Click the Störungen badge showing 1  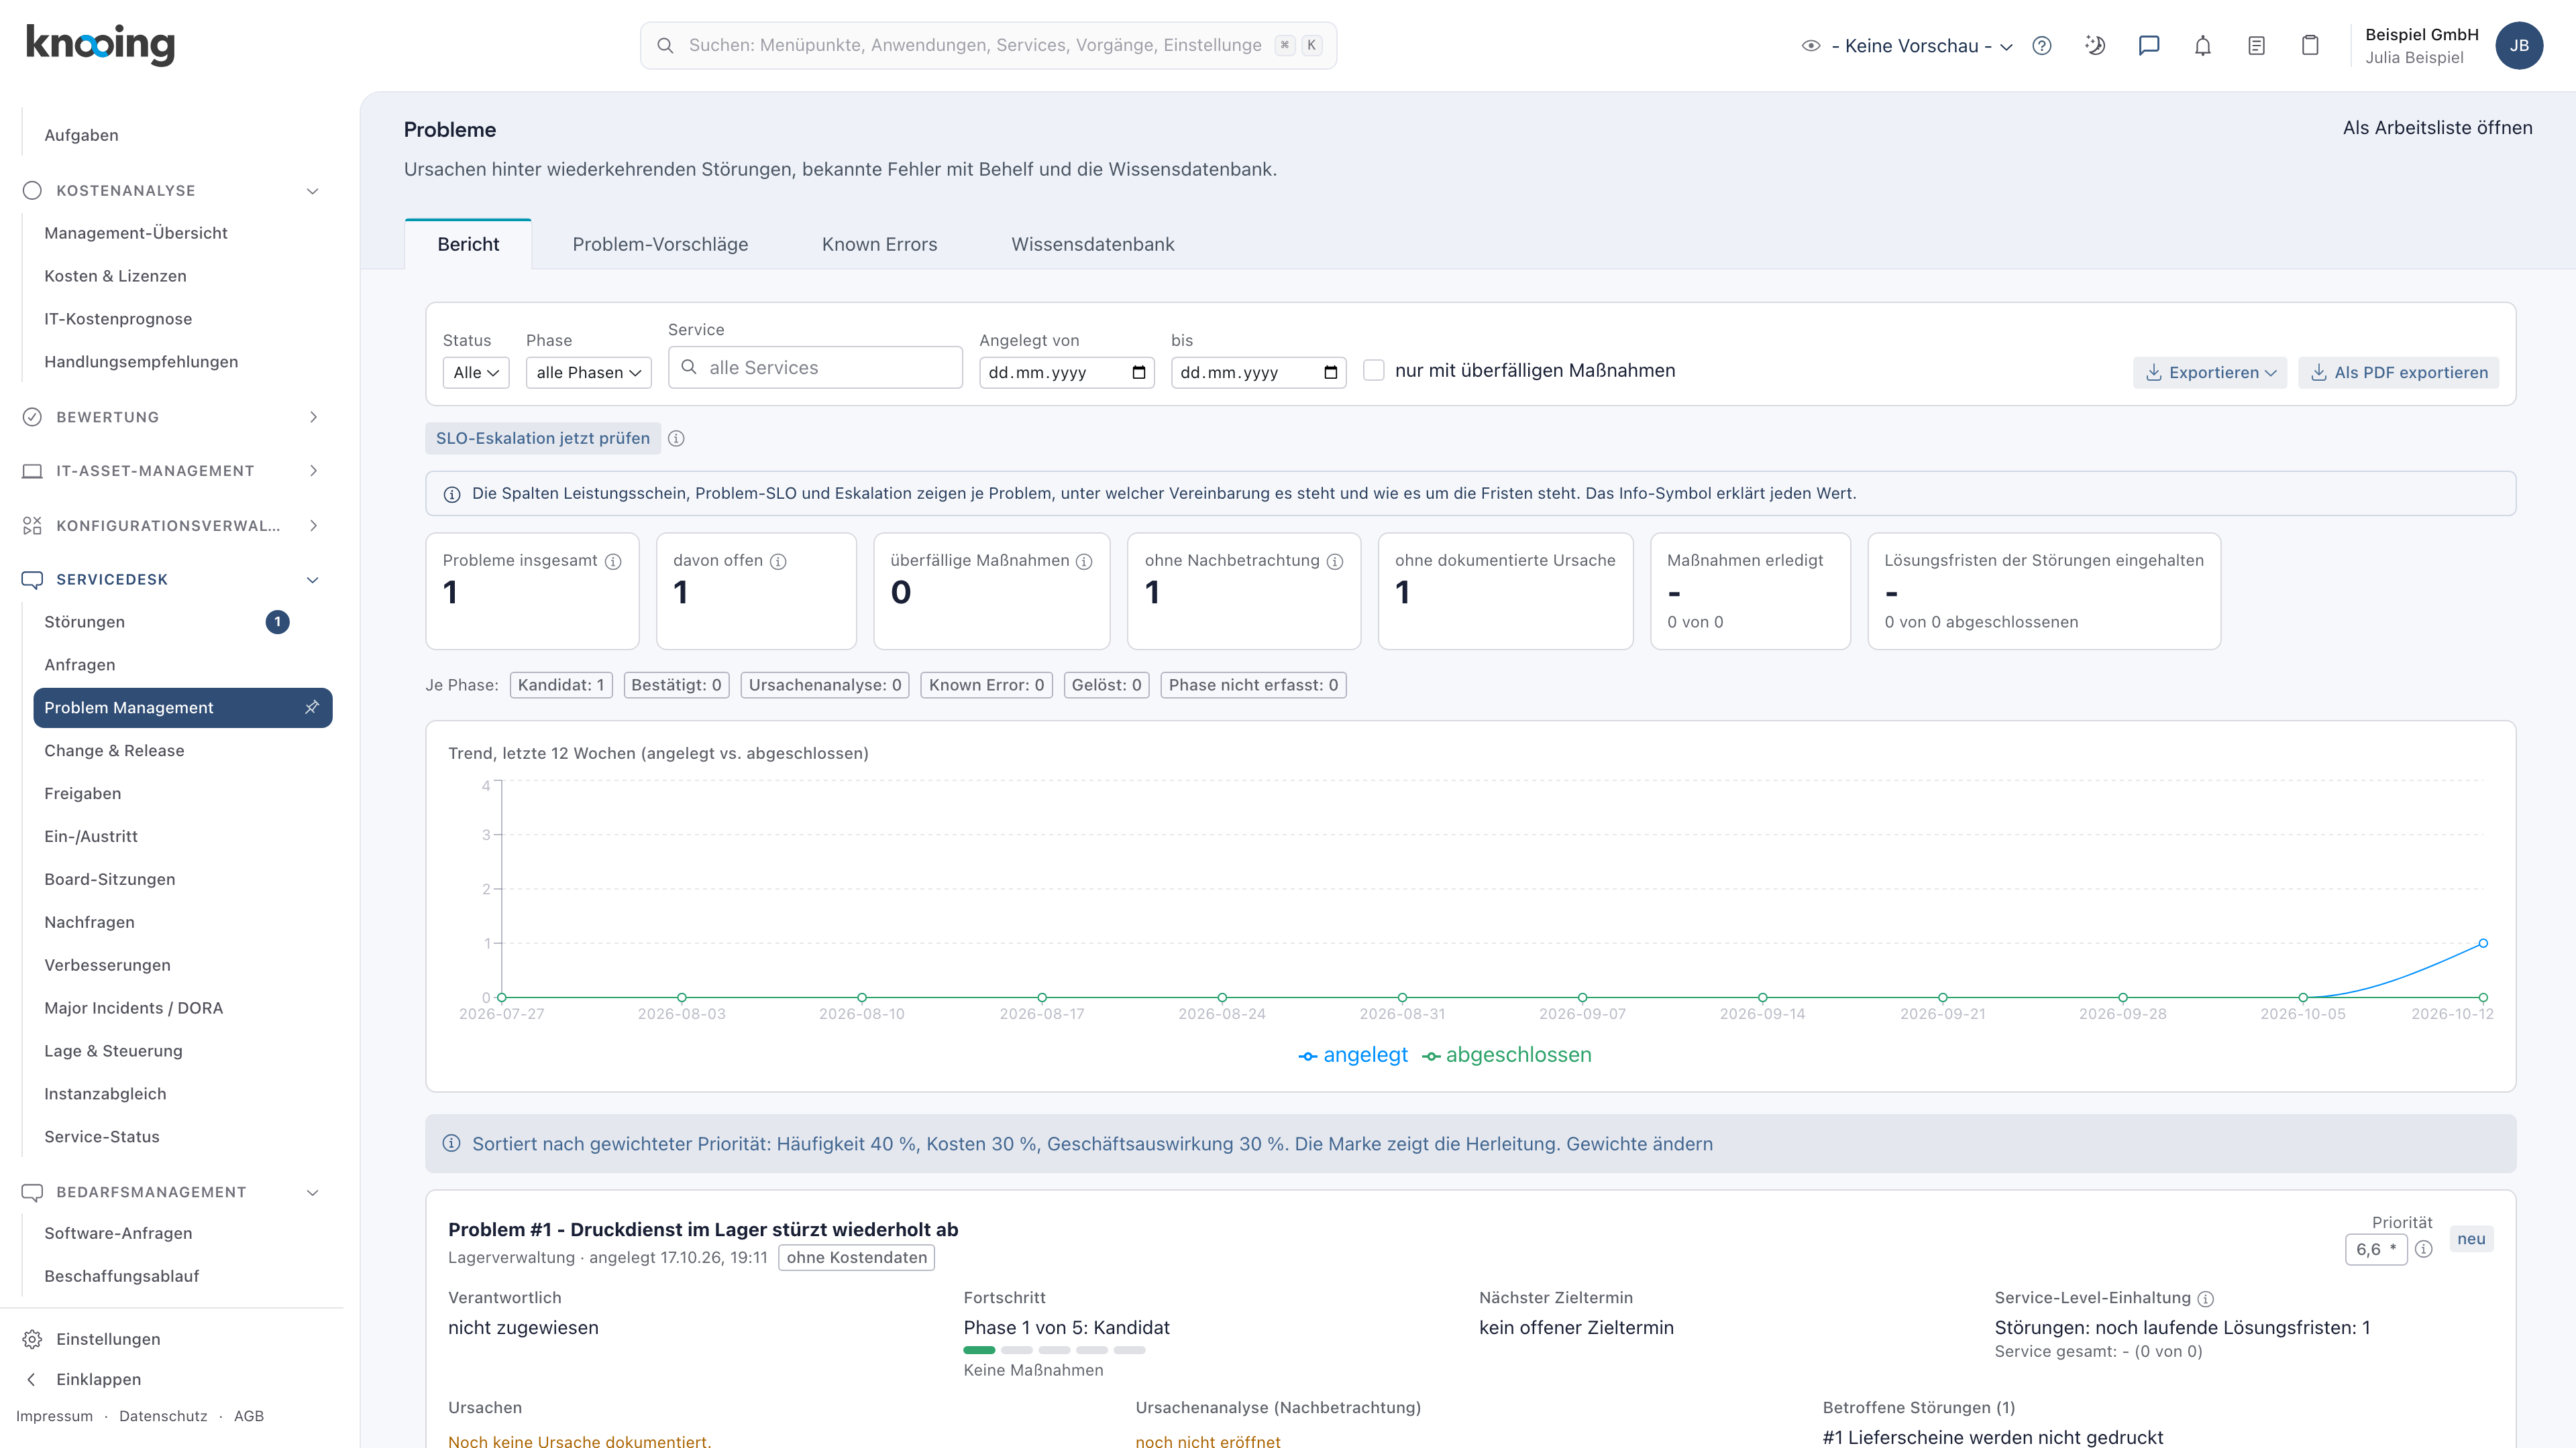pos(278,621)
